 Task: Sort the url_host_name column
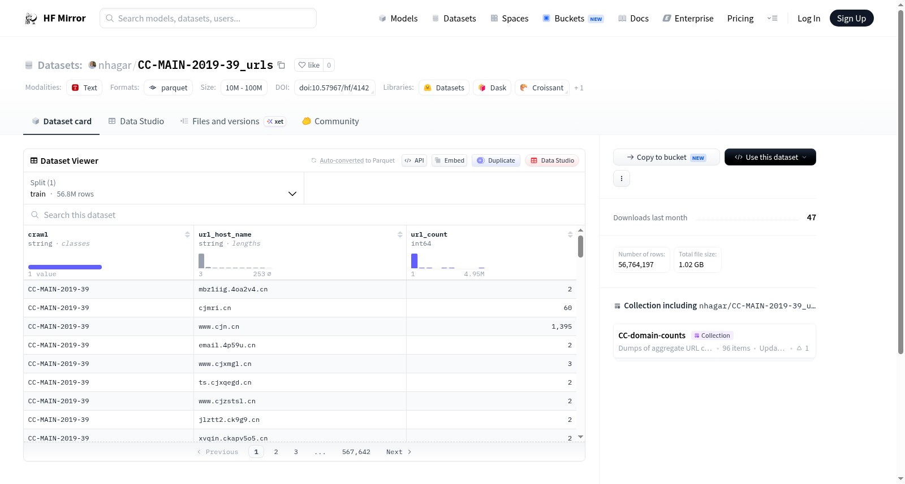[400, 234]
